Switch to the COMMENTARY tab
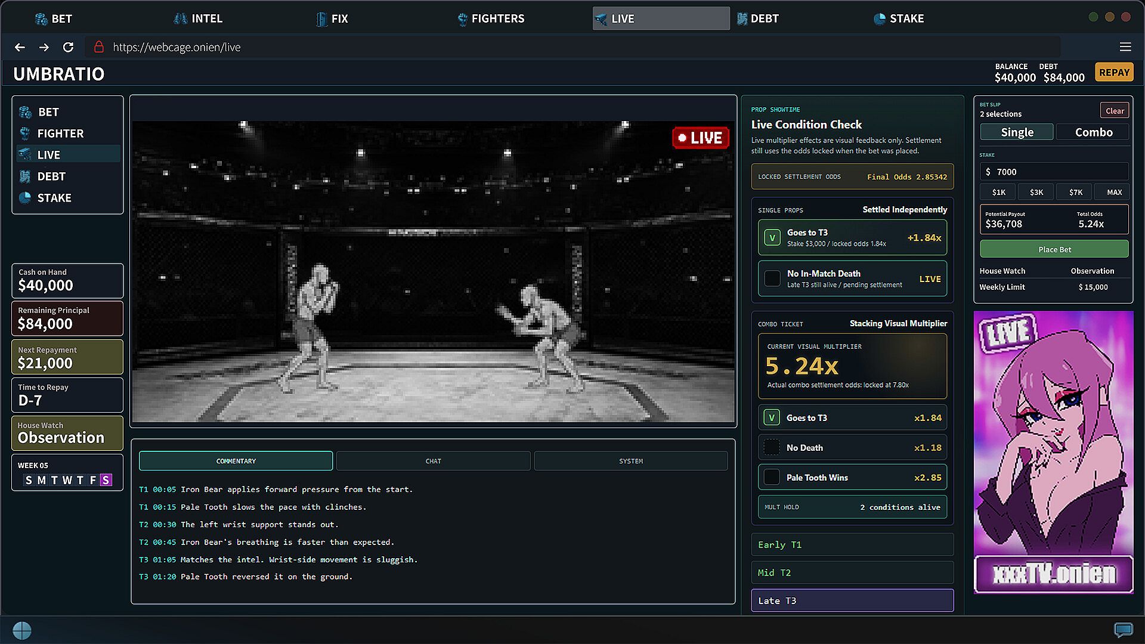The image size is (1145, 644). click(236, 461)
